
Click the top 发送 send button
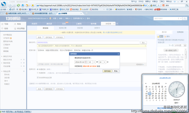point(39,37)
